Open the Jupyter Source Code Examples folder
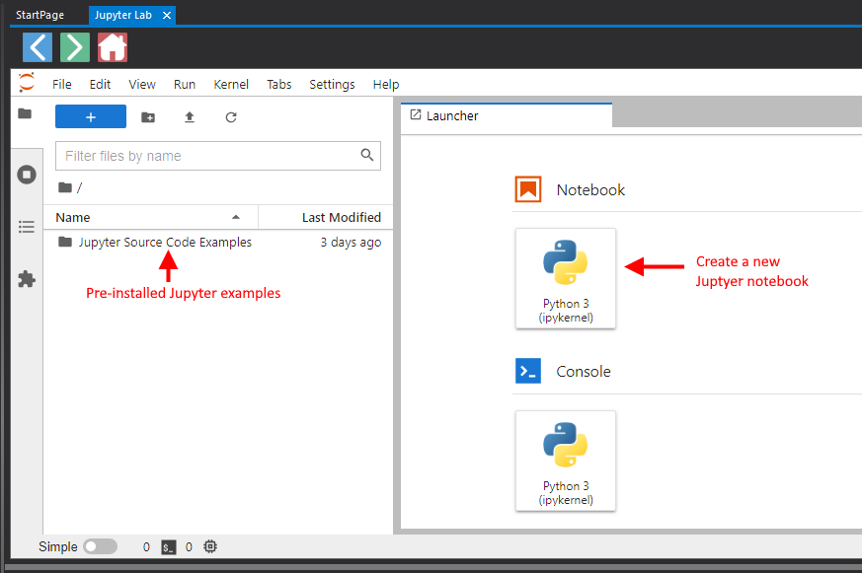This screenshot has height=573, width=862. tap(165, 243)
